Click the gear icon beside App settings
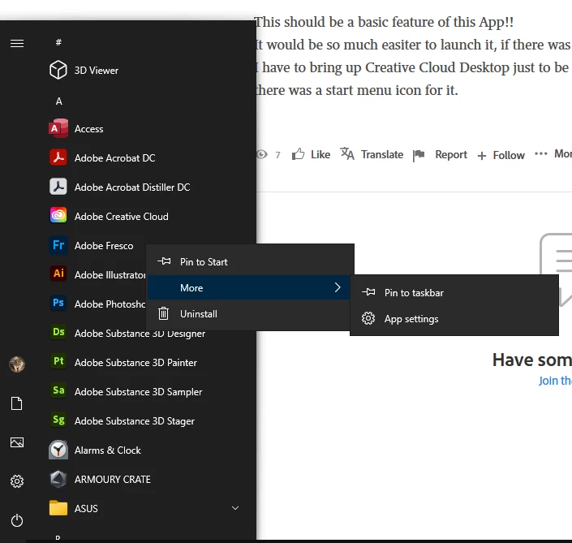This screenshot has width=572, height=543. (x=368, y=318)
